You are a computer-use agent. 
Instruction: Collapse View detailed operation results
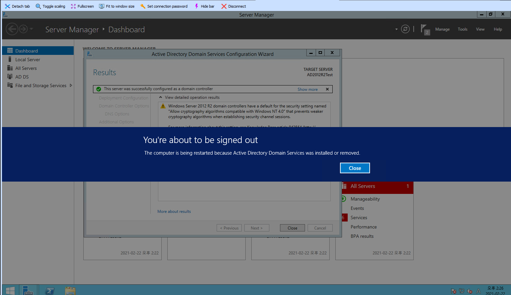[189, 97]
